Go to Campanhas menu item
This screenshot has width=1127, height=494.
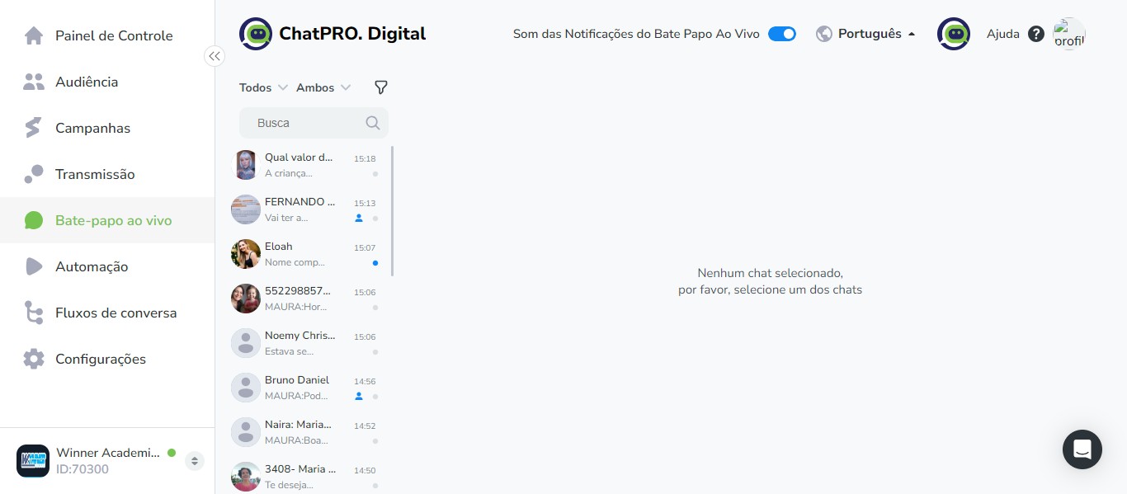click(x=107, y=128)
